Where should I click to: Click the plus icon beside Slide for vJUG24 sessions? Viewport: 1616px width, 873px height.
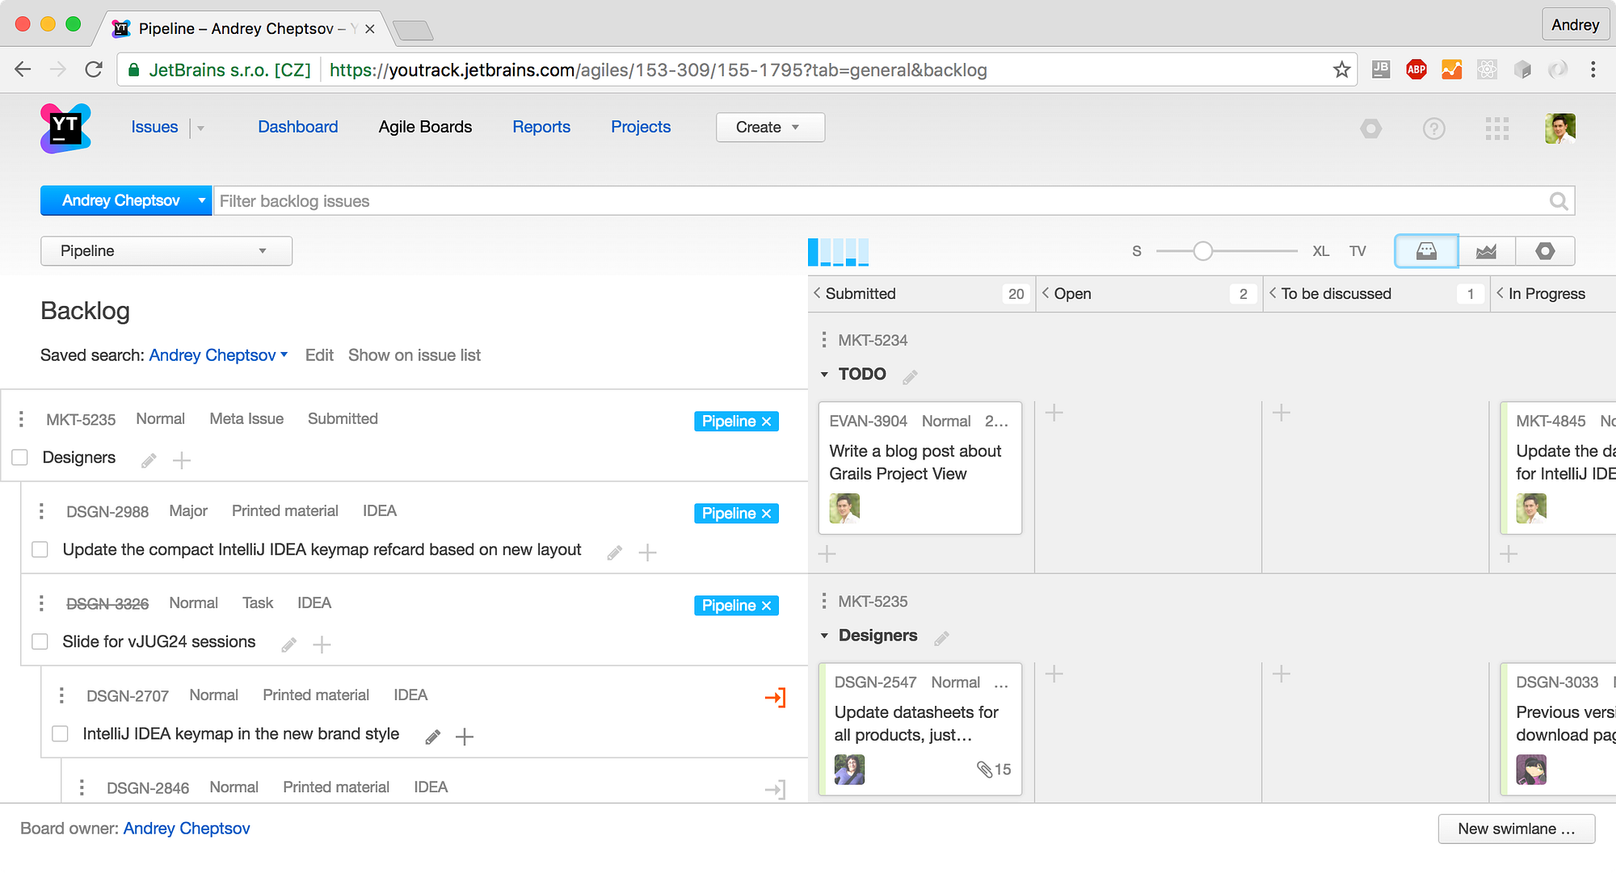(x=322, y=644)
